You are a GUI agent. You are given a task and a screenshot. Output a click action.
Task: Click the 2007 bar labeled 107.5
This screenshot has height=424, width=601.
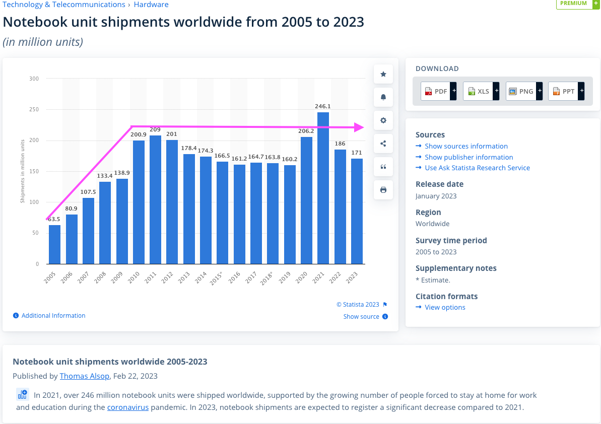click(x=88, y=231)
